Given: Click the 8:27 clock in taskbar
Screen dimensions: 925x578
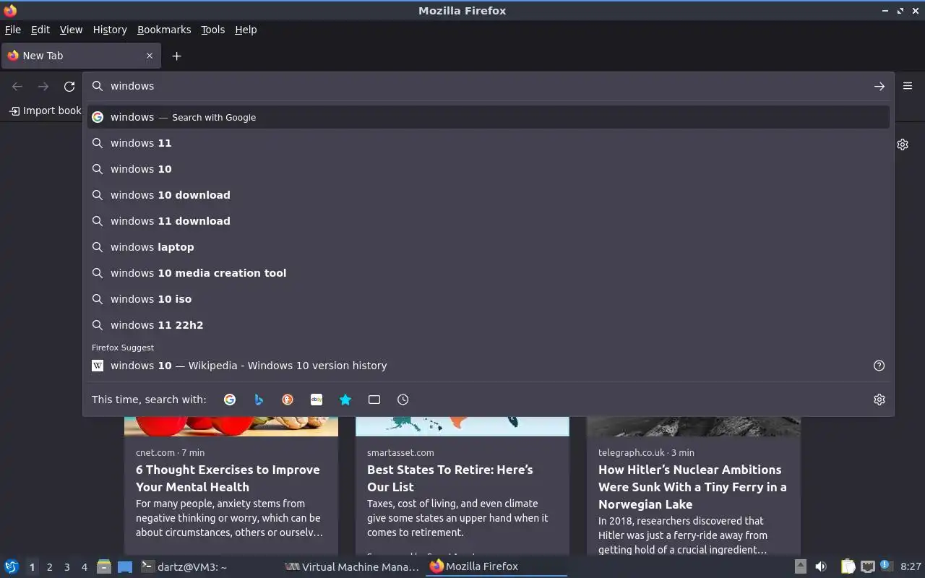Looking at the screenshot, I should coord(911,566).
